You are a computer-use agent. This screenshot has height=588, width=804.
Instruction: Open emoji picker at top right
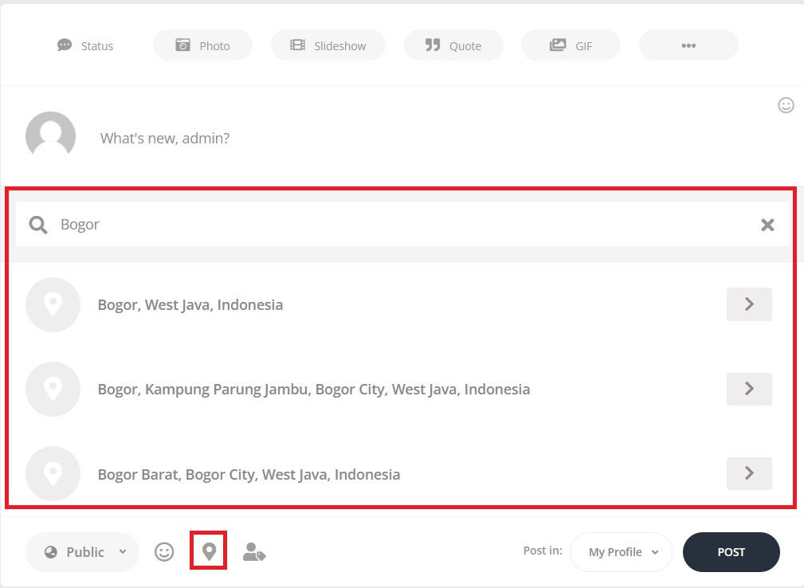click(x=786, y=105)
